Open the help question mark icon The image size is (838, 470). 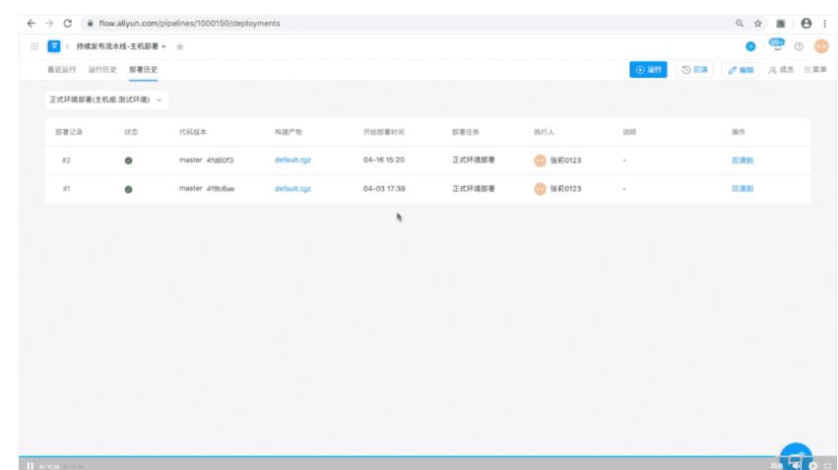799,46
